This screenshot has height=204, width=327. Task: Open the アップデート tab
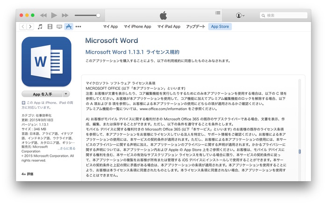(195, 27)
